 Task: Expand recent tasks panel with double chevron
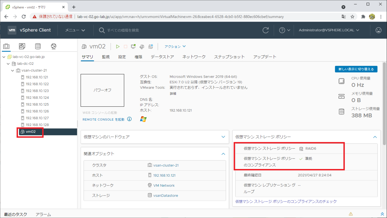(382, 214)
